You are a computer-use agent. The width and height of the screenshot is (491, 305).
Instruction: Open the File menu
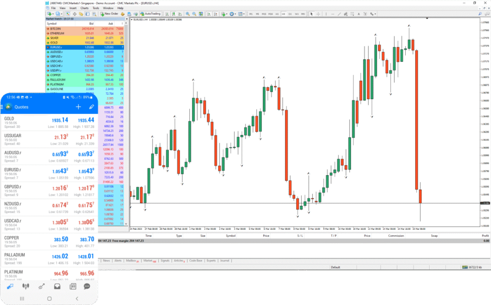coord(53,8)
